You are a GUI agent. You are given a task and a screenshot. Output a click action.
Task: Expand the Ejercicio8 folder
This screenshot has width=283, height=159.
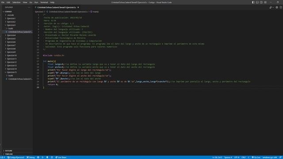(17, 49)
